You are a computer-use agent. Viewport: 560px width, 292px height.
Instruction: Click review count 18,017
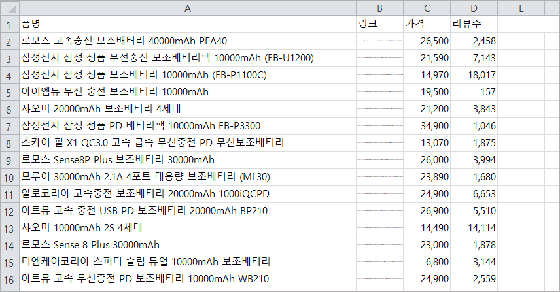tap(474, 75)
